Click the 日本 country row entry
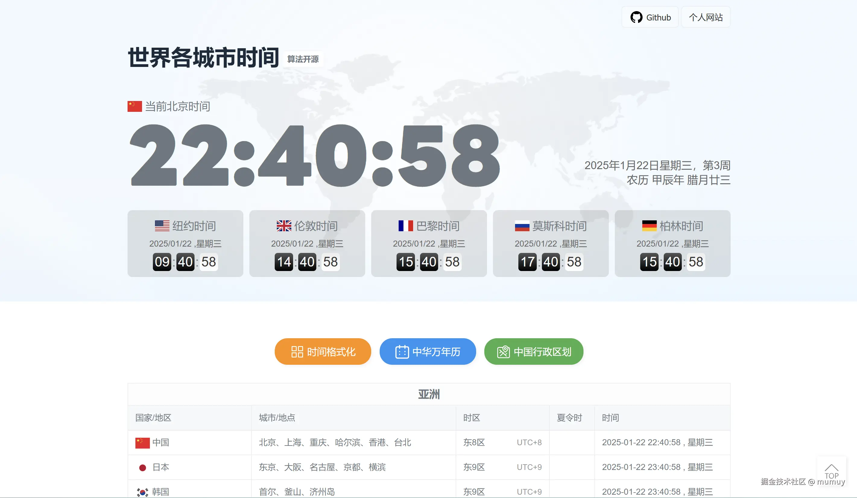 pyautogui.click(x=161, y=467)
